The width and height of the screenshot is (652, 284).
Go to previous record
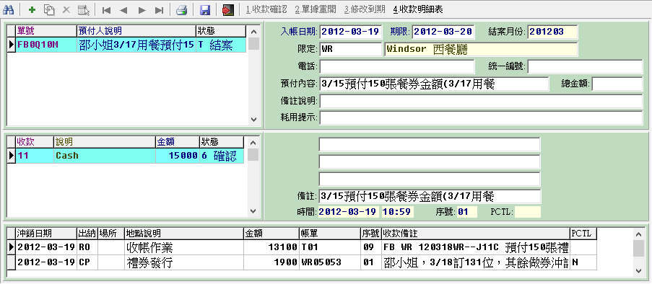coord(123,10)
